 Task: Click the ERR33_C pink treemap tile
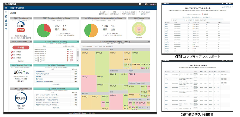point(89,83)
